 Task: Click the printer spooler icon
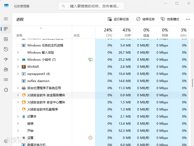click(x=24, y=88)
